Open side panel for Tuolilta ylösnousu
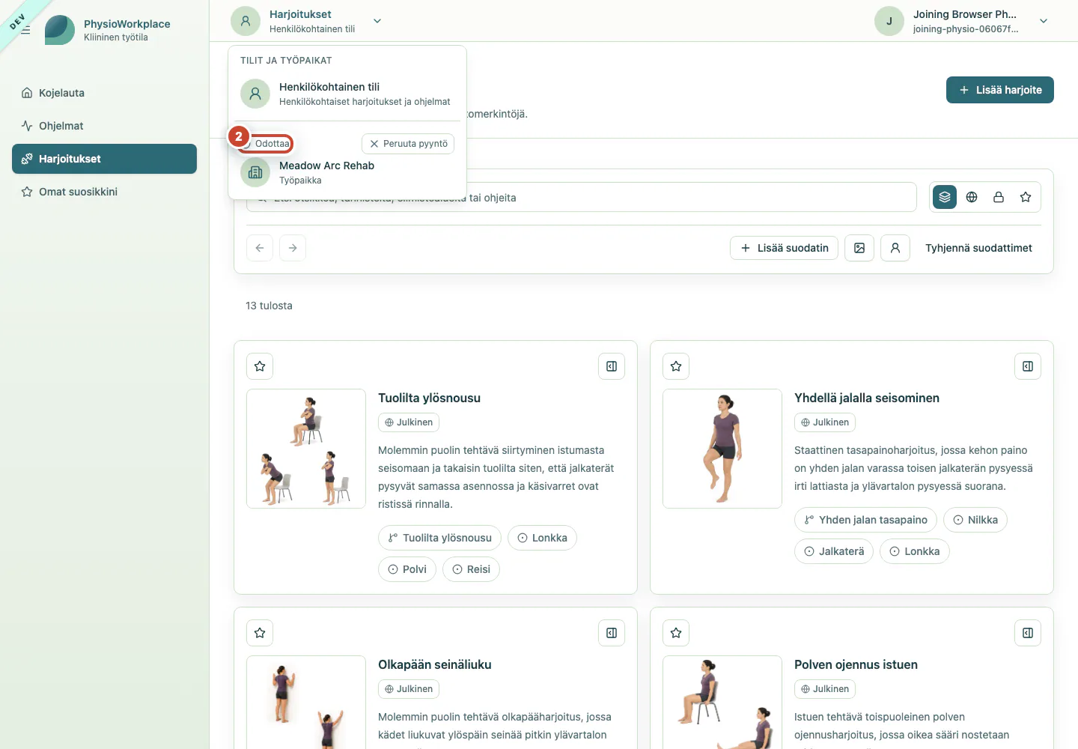The width and height of the screenshot is (1078, 749). (612, 366)
